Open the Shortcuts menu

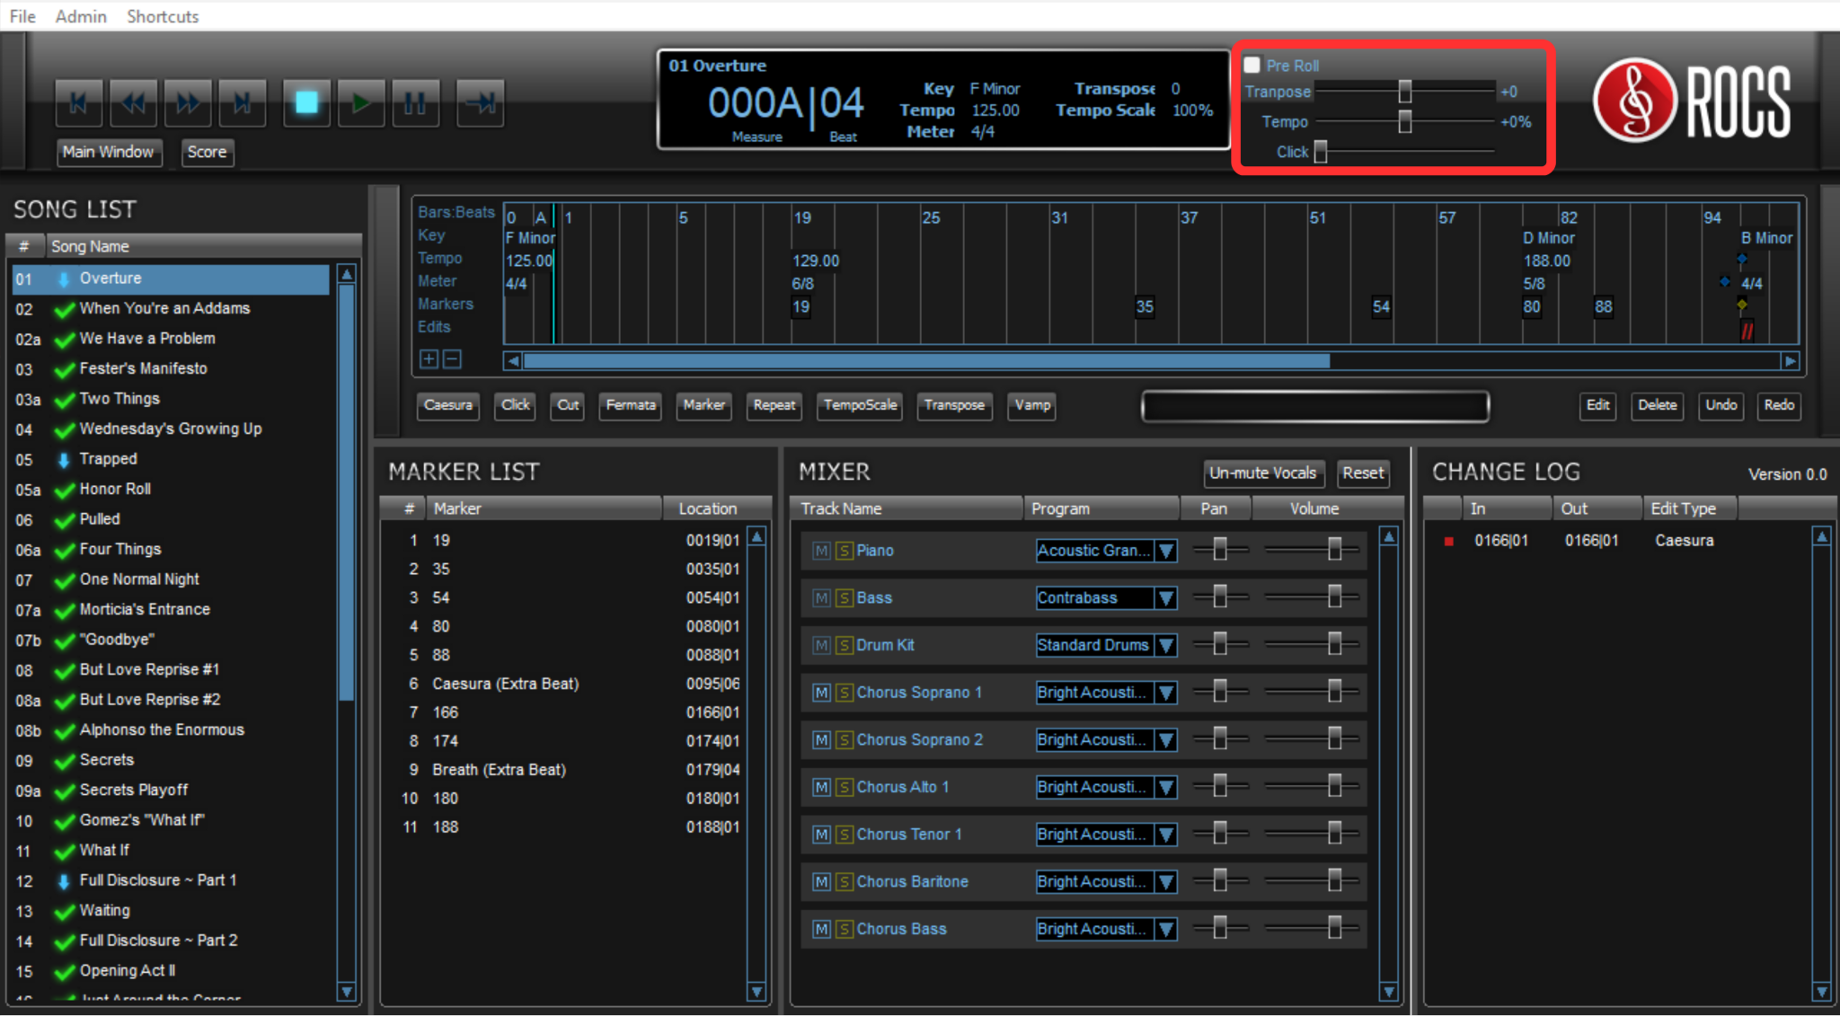(x=163, y=15)
